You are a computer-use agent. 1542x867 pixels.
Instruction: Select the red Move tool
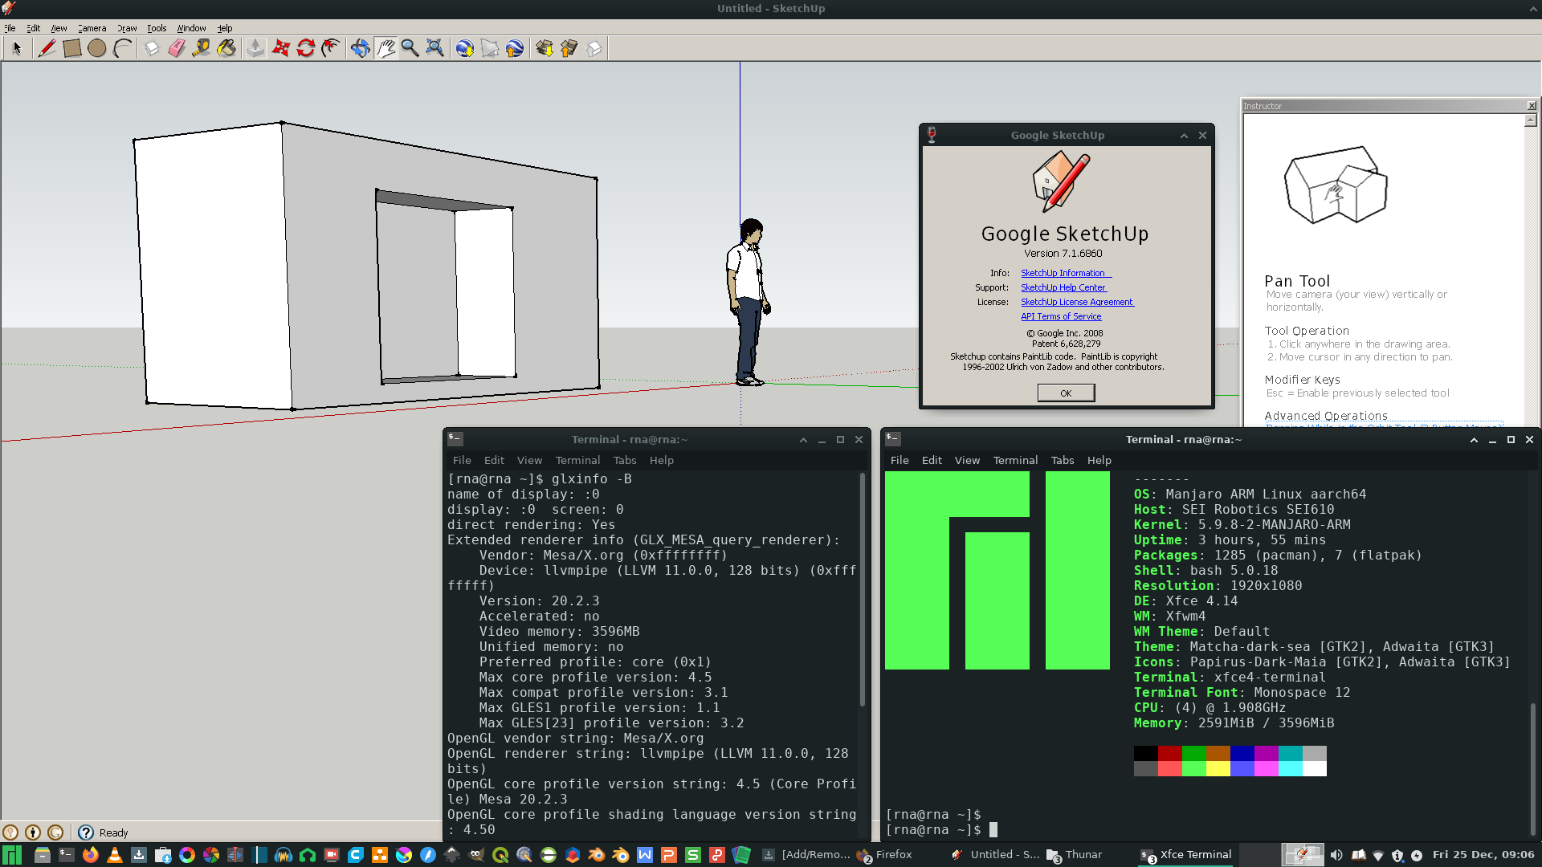point(280,48)
